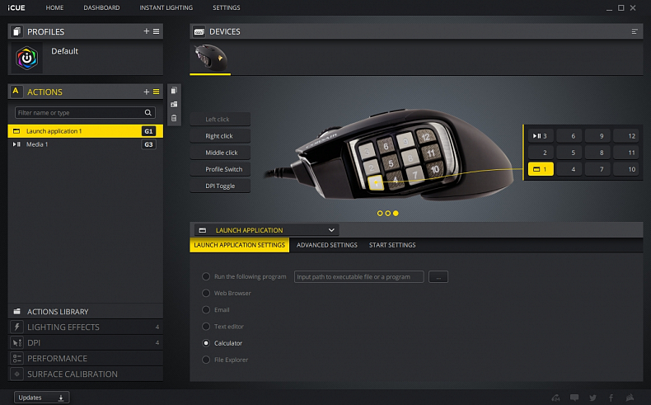Select side button 3 with media icon

click(x=541, y=136)
